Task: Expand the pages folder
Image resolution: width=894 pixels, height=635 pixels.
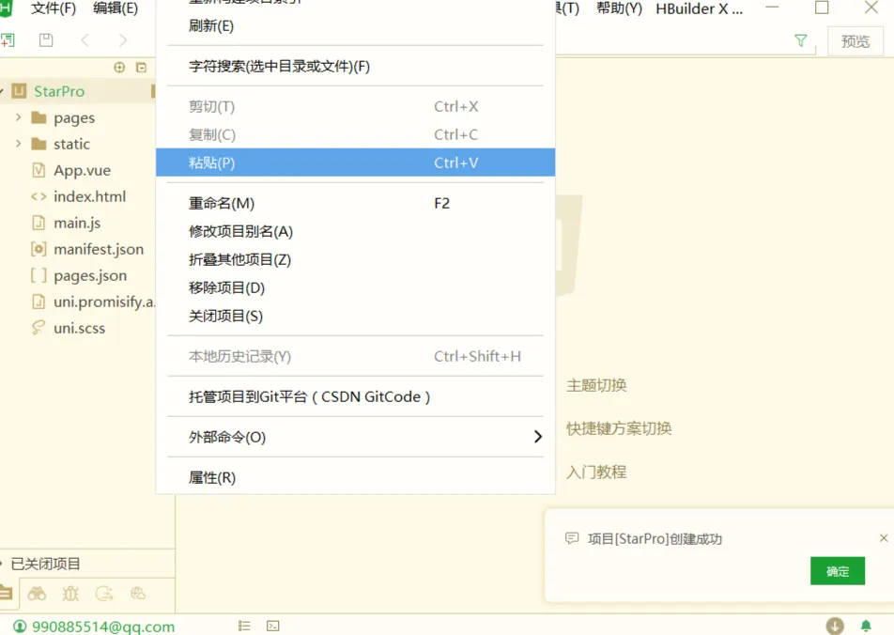Action: click(18, 117)
